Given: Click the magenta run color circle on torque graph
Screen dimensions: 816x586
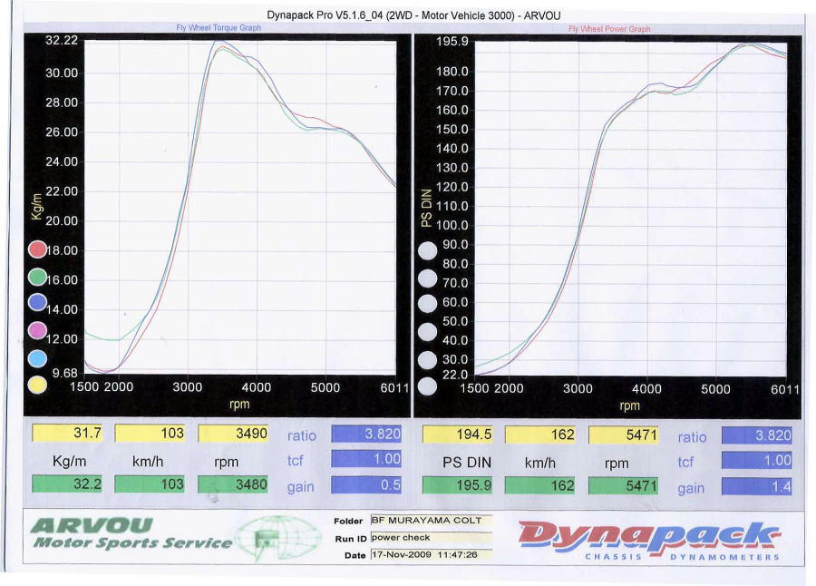Looking at the screenshot, I should point(37,330).
